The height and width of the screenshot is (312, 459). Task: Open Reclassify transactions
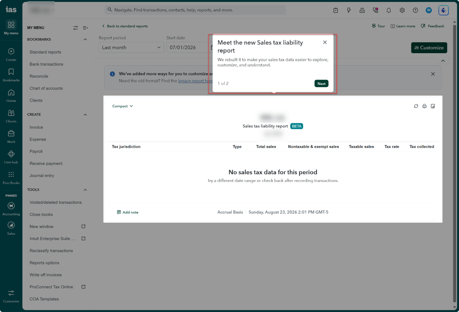[x=51, y=250]
